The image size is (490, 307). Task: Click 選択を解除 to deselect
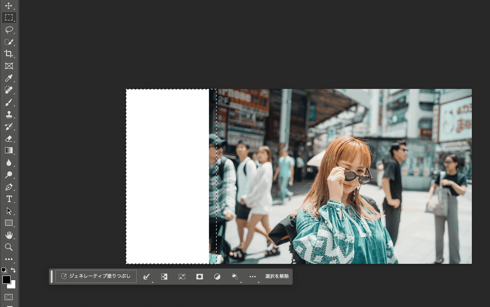(x=277, y=276)
